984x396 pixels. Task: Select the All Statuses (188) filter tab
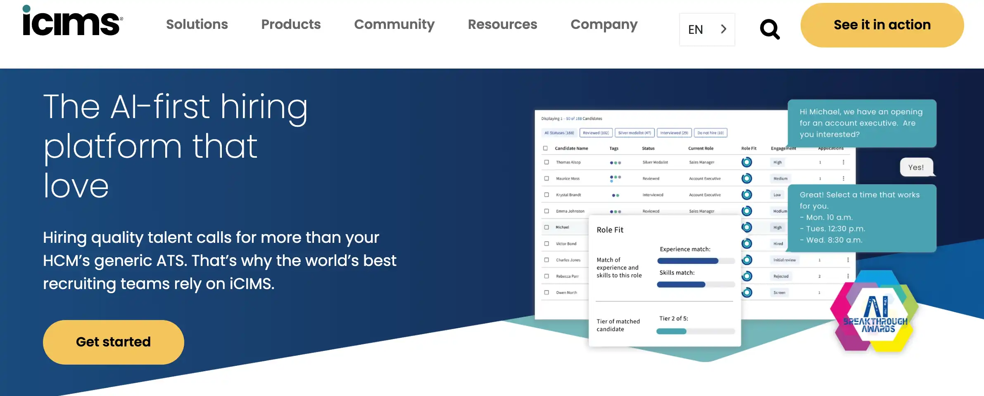pyautogui.click(x=559, y=133)
